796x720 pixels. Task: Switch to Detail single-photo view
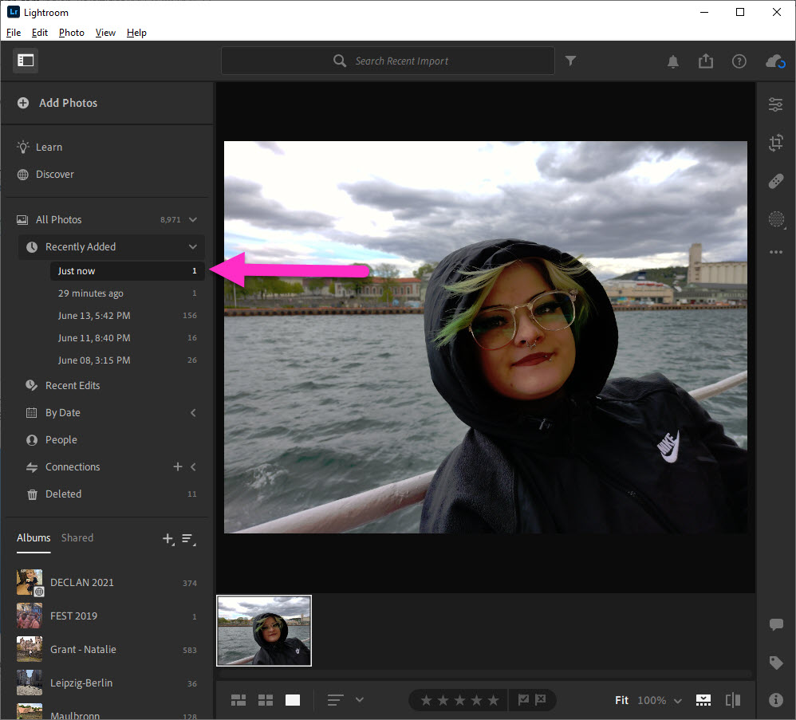293,700
